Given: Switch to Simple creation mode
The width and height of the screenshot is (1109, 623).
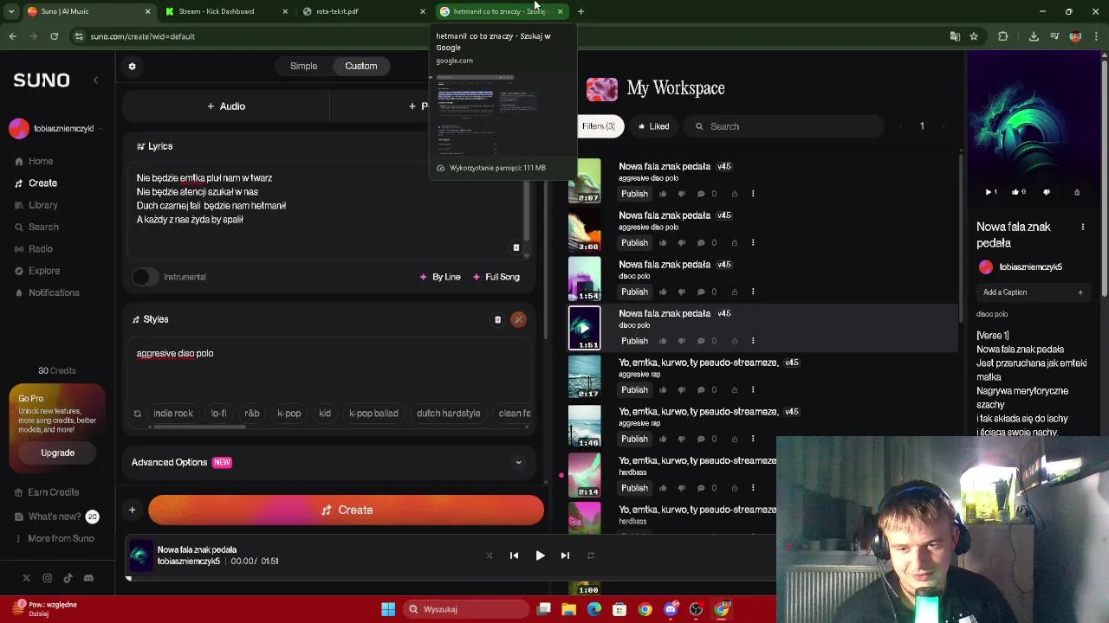Looking at the screenshot, I should pos(303,66).
